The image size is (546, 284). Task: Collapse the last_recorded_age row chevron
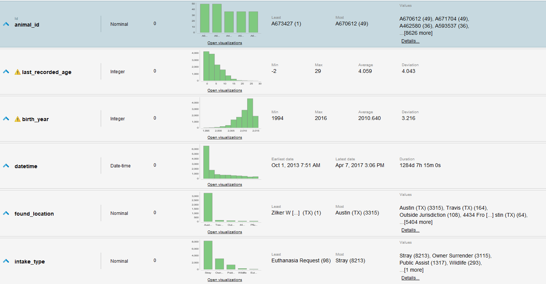point(6,71)
